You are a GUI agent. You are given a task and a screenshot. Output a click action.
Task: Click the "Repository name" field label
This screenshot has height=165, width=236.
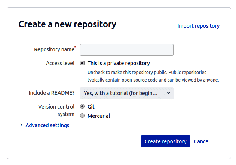point(54,49)
